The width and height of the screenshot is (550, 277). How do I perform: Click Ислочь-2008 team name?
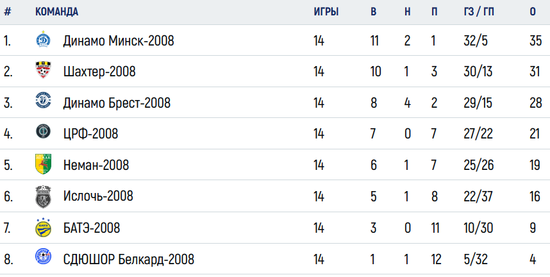point(98,196)
